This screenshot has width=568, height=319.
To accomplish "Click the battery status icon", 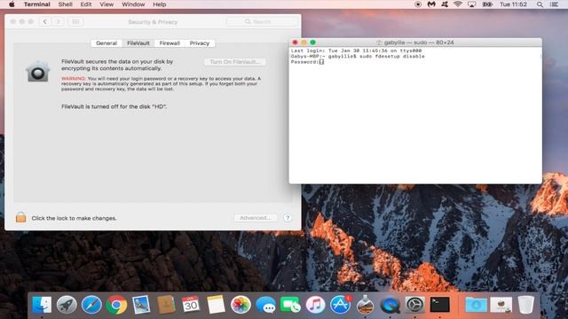I will (x=487, y=4).
